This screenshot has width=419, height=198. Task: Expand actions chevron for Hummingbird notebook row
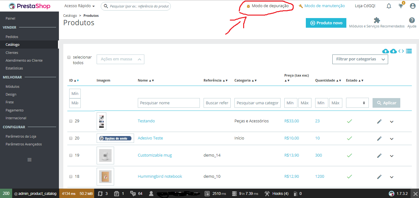[x=392, y=177]
